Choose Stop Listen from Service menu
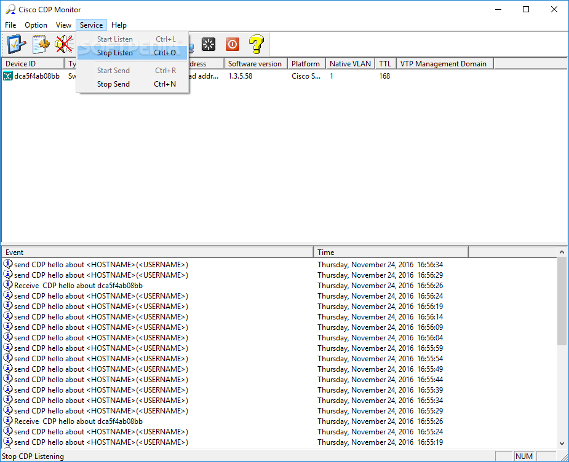Image resolution: width=569 pixels, height=462 pixels. pos(132,53)
